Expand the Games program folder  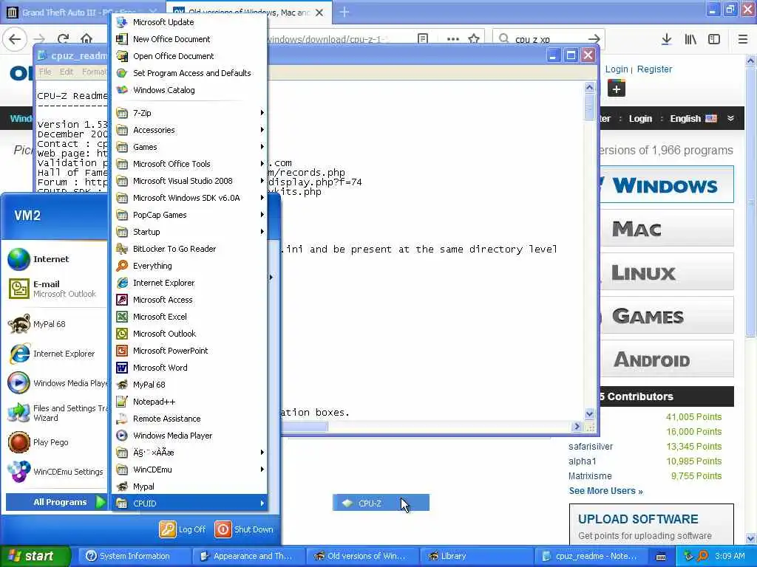click(x=189, y=147)
